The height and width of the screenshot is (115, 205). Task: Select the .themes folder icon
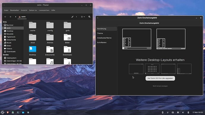[x=50, y=37]
